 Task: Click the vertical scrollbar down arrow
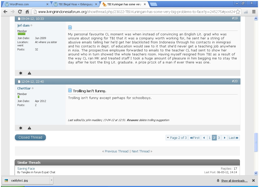pos(256,173)
